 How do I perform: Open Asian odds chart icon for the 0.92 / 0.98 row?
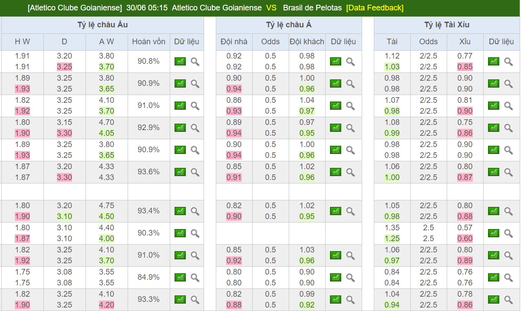click(336, 62)
